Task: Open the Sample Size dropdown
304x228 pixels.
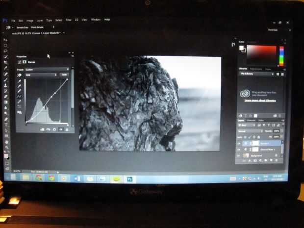Action: click(x=43, y=27)
